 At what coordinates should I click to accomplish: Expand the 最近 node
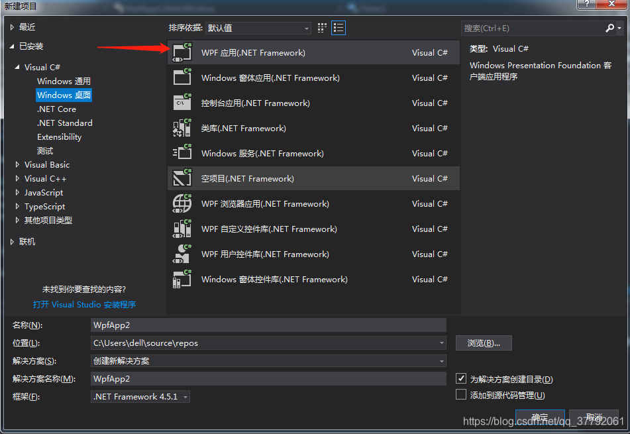click(x=12, y=27)
